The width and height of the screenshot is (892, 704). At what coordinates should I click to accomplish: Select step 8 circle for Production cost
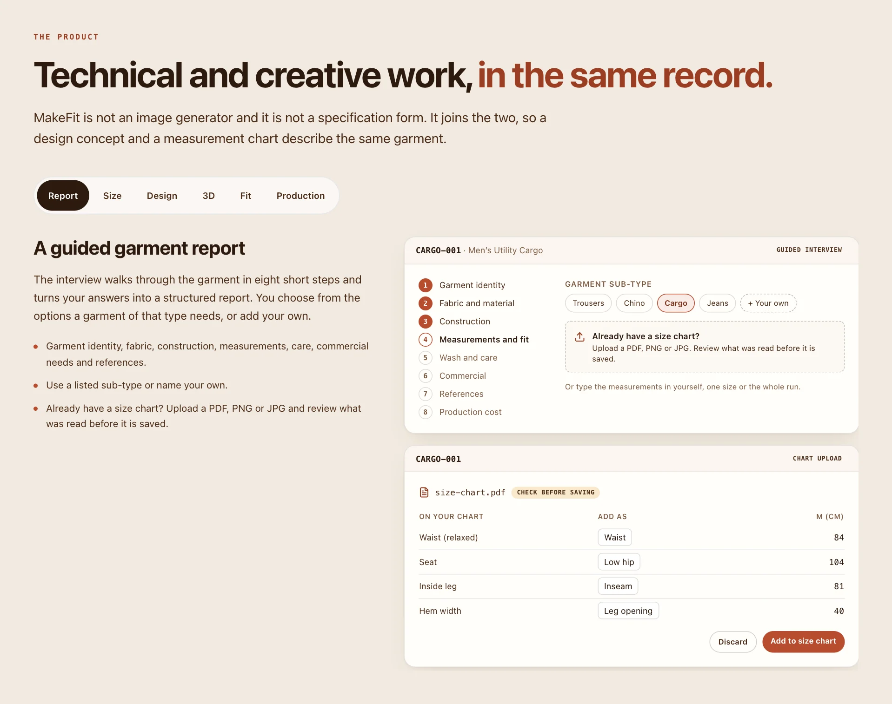[x=425, y=412]
